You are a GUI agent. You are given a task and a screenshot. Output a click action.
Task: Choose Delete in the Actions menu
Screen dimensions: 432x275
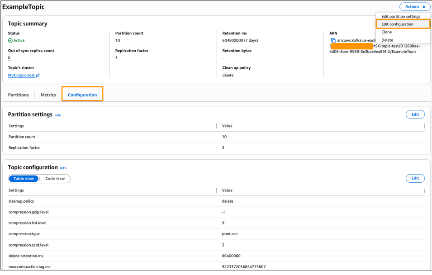pyautogui.click(x=387, y=40)
